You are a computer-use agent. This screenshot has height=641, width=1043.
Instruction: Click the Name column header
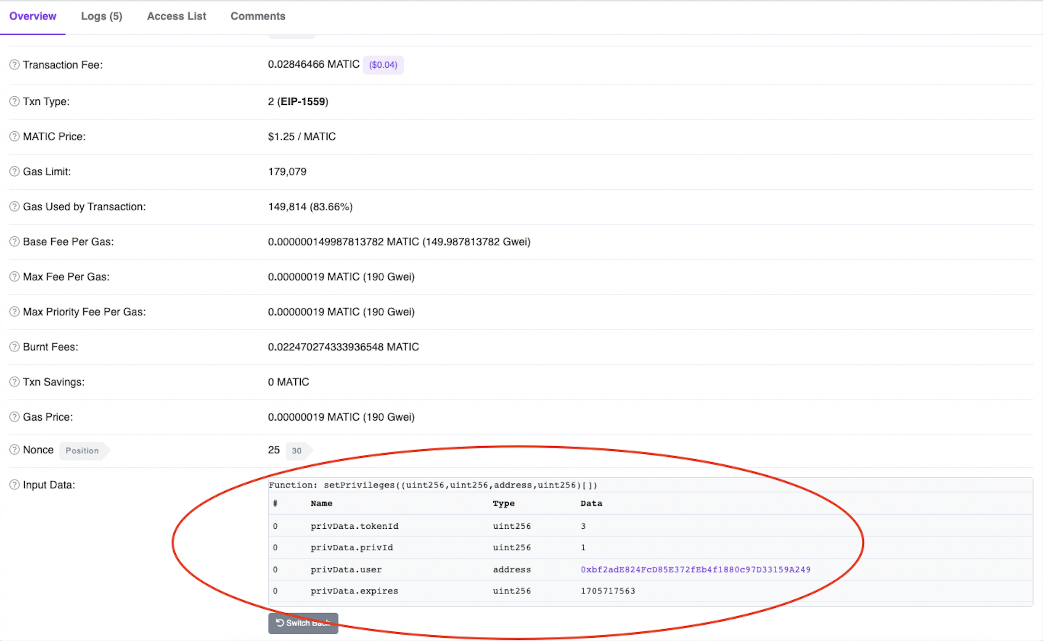click(321, 503)
